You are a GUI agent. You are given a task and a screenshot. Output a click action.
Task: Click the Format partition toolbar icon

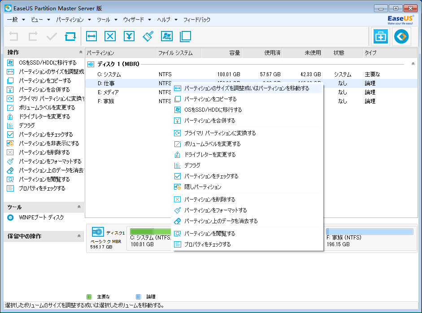click(x=148, y=36)
